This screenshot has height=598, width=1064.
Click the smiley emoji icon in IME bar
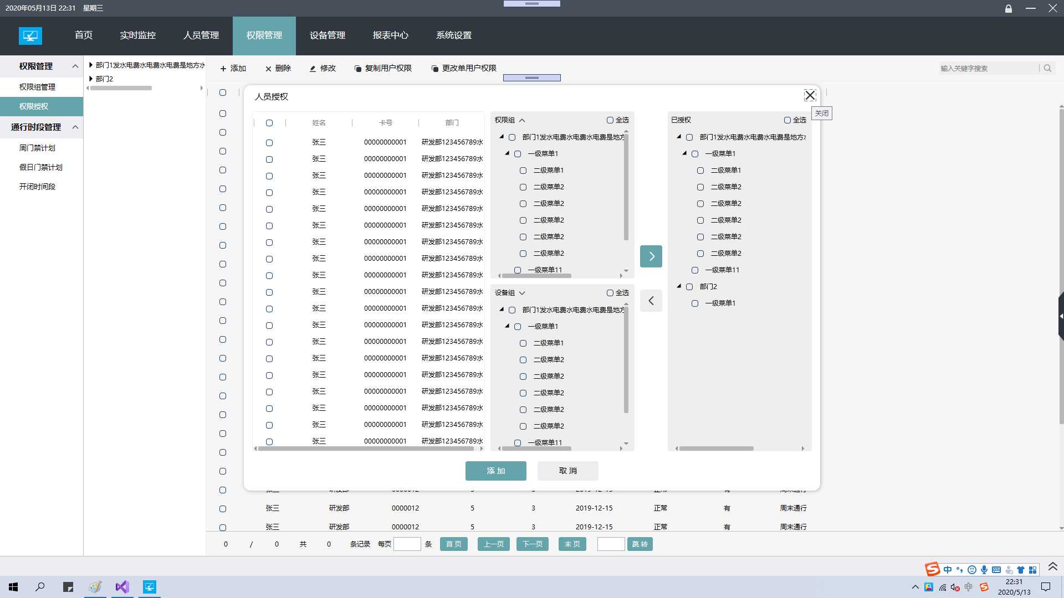pos(972,570)
